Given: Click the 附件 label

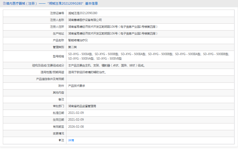Looking at the screenshot, I should [x=61, y=86].
